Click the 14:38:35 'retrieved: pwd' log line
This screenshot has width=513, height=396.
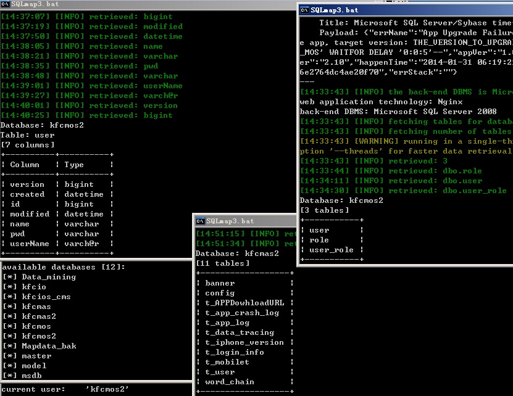click(79, 66)
